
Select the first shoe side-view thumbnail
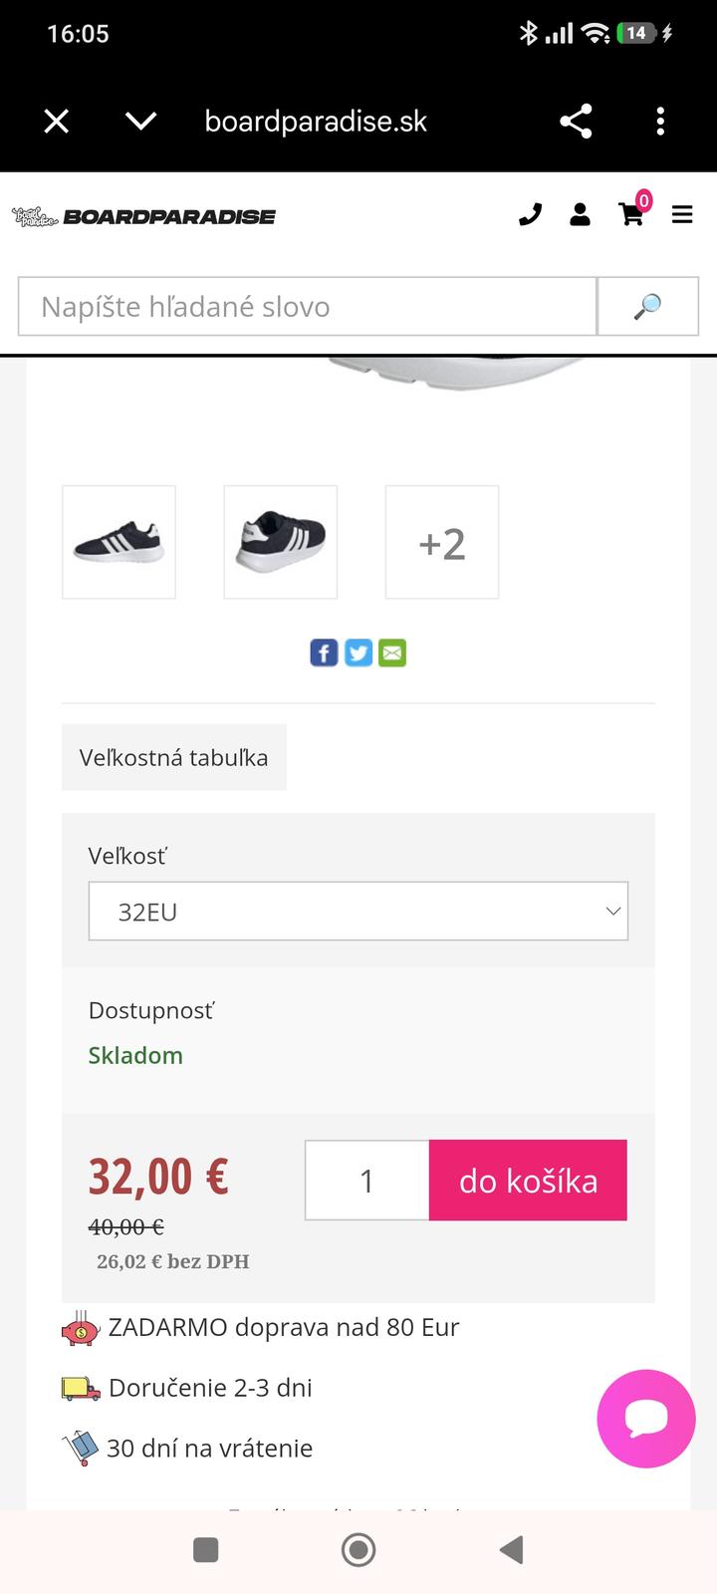[x=119, y=542]
